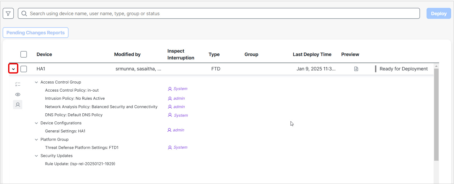
Task: Collapse the Device Configurations section
Action: [x=36, y=123]
